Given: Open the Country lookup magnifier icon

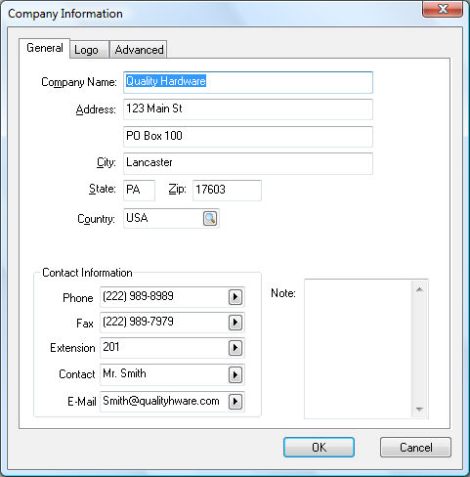Looking at the screenshot, I should [x=210, y=219].
